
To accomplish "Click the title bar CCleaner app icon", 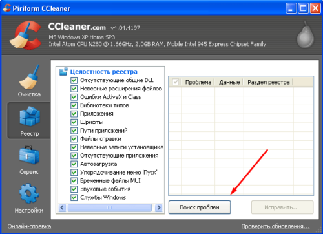I will pos(6,8).
